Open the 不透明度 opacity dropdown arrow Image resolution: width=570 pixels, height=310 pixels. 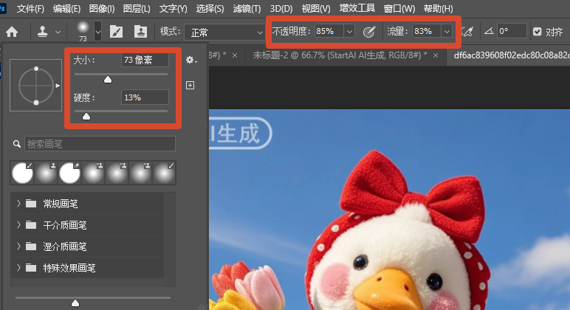click(x=349, y=32)
